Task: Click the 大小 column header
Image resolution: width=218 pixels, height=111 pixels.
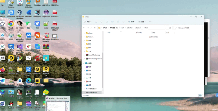Action: pos(167,33)
